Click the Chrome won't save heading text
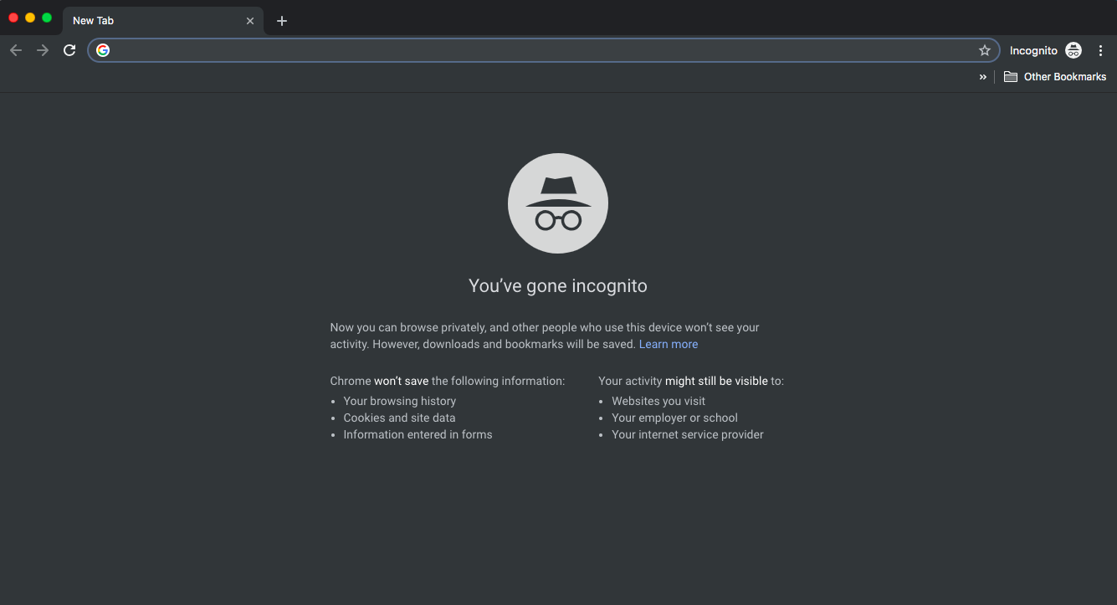The image size is (1117, 605). click(x=448, y=381)
